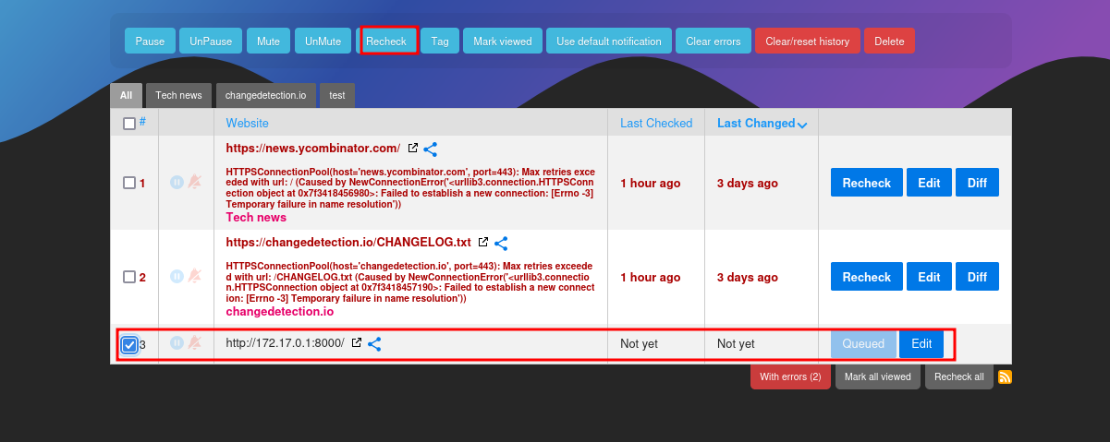1110x442 pixels.
Task: Mute notifications for the changedetection.io CHANGELOG watch
Action: point(195,276)
